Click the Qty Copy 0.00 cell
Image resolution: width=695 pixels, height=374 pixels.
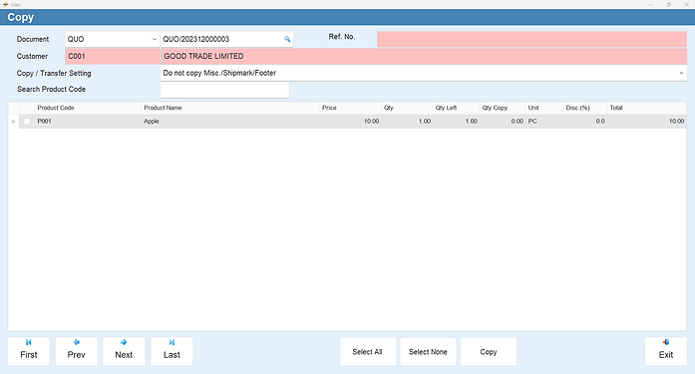coord(503,122)
